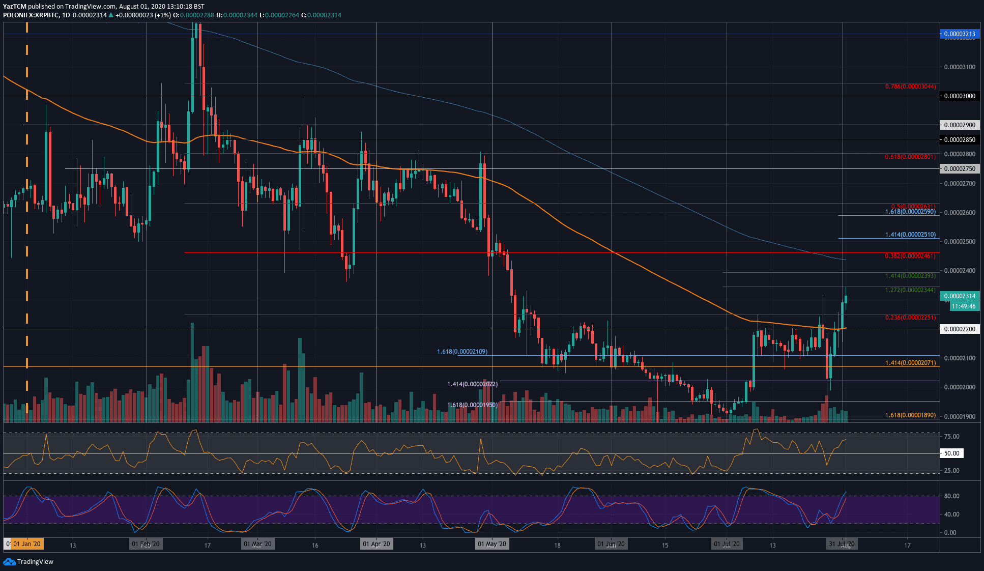This screenshot has height=571, width=984.
Task: Select the 1.618 extension label (0.00001890)
Action: (910, 415)
